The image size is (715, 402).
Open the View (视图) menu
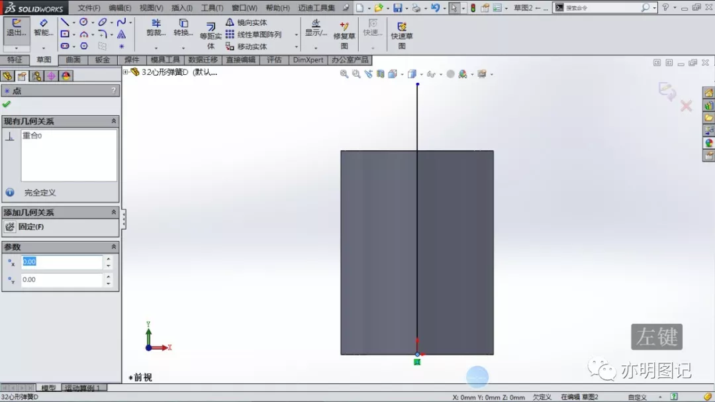click(151, 8)
